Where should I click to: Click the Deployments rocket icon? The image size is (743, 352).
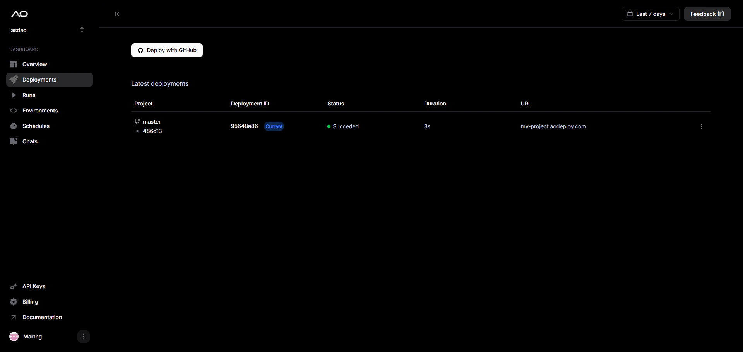(14, 80)
